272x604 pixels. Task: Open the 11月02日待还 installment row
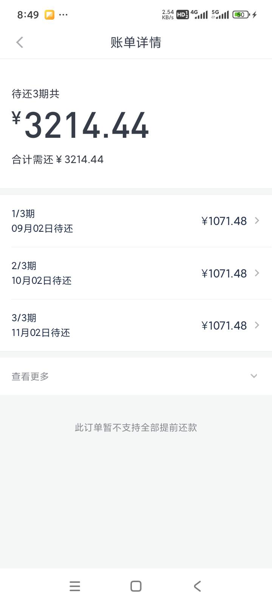[x=136, y=325]
